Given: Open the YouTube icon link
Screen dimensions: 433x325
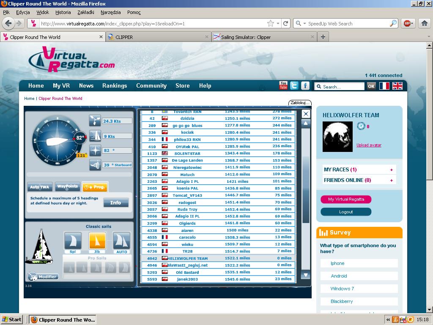Looking at the screenshot, I should coord(283,85).
